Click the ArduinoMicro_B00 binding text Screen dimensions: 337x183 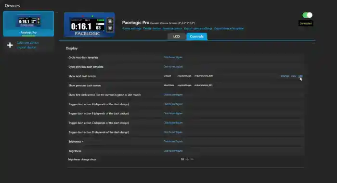[204, 76]
